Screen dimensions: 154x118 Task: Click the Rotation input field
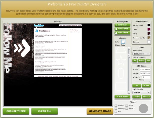(146, 77)
